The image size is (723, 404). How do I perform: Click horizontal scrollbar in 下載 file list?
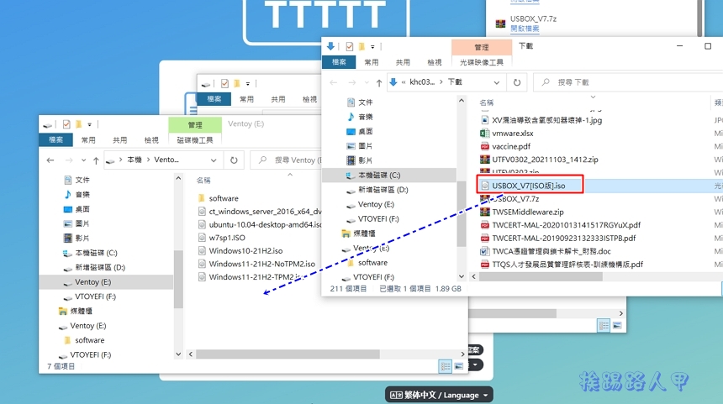point(541,277)
